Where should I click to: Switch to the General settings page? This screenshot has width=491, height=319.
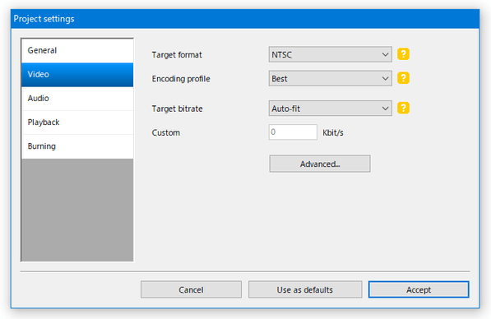(x=77, y=50)
